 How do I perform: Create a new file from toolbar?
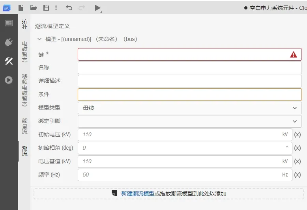(x=21, y=8)
